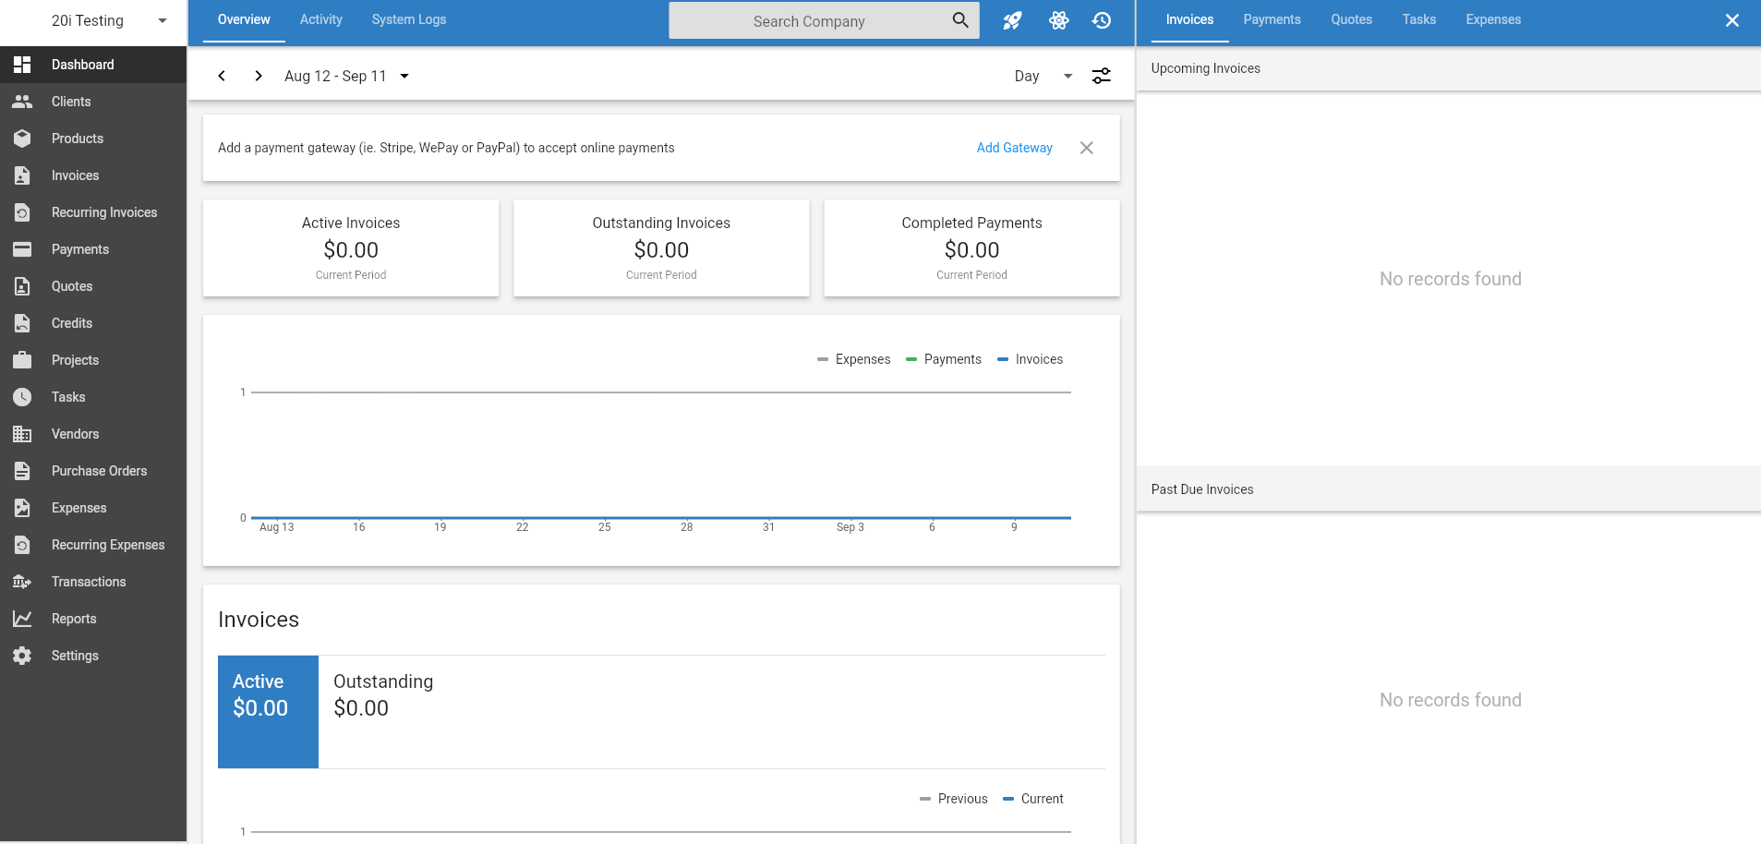Click the Vendors building icon
This screenshot has width=1761, height=844.
pos(22,434)
